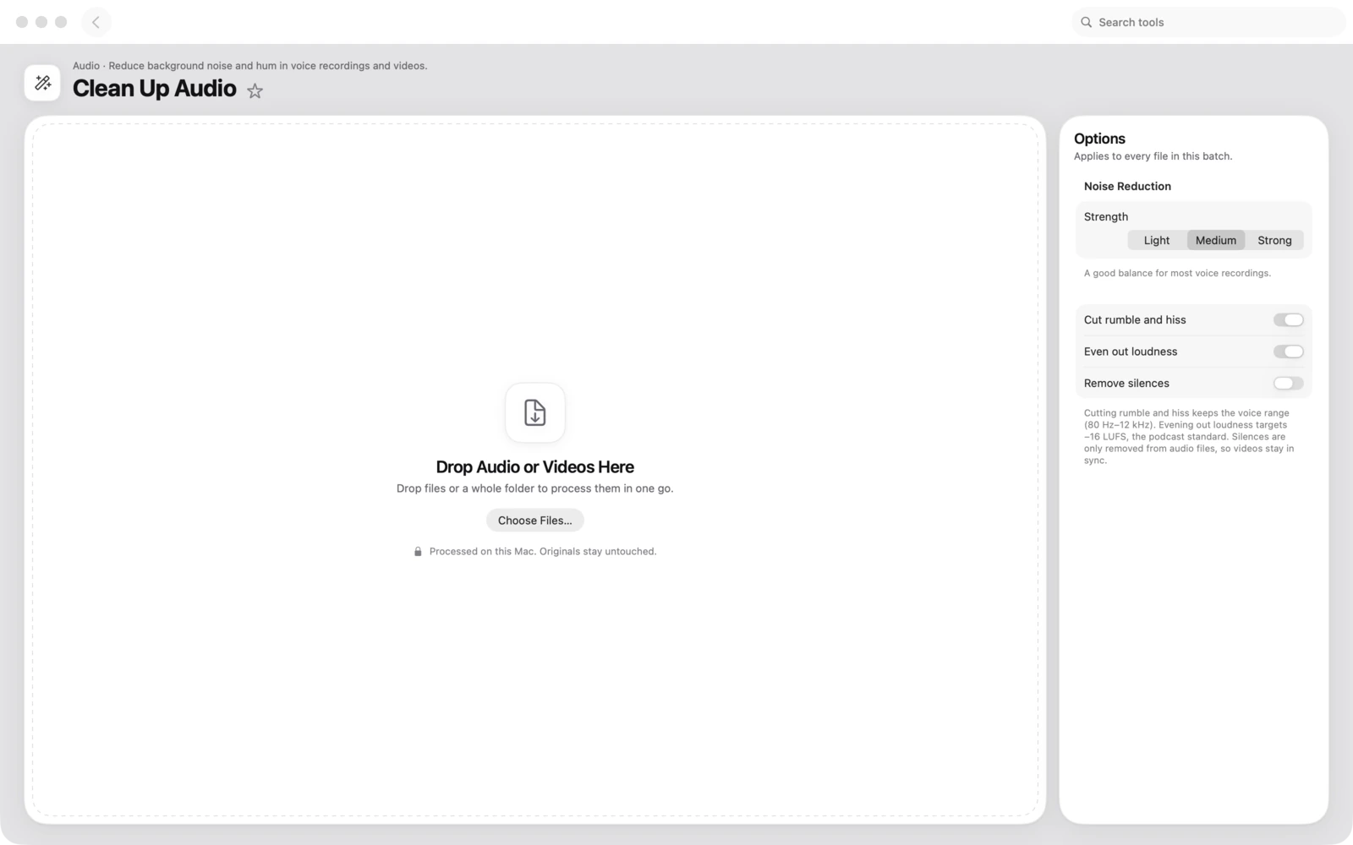This screenshot has height=845, width=1353.
Task: Click the red window close button
Action: pos(22,22)
